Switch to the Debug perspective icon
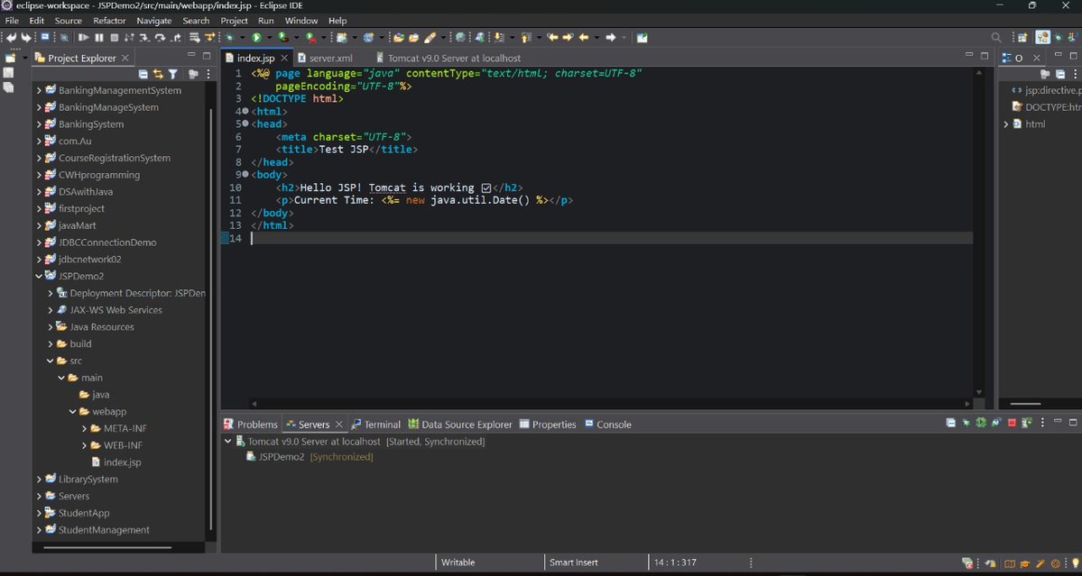 [x=1058, y=37]
